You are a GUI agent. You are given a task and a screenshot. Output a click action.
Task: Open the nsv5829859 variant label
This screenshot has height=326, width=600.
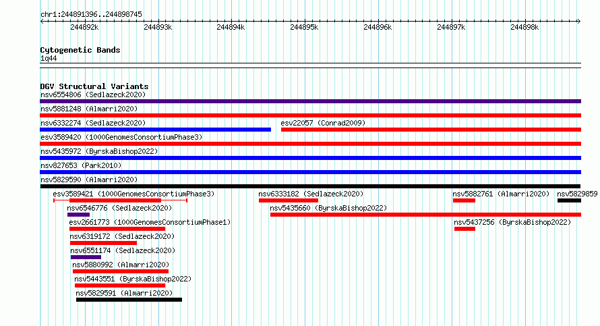tap(577, 194)
